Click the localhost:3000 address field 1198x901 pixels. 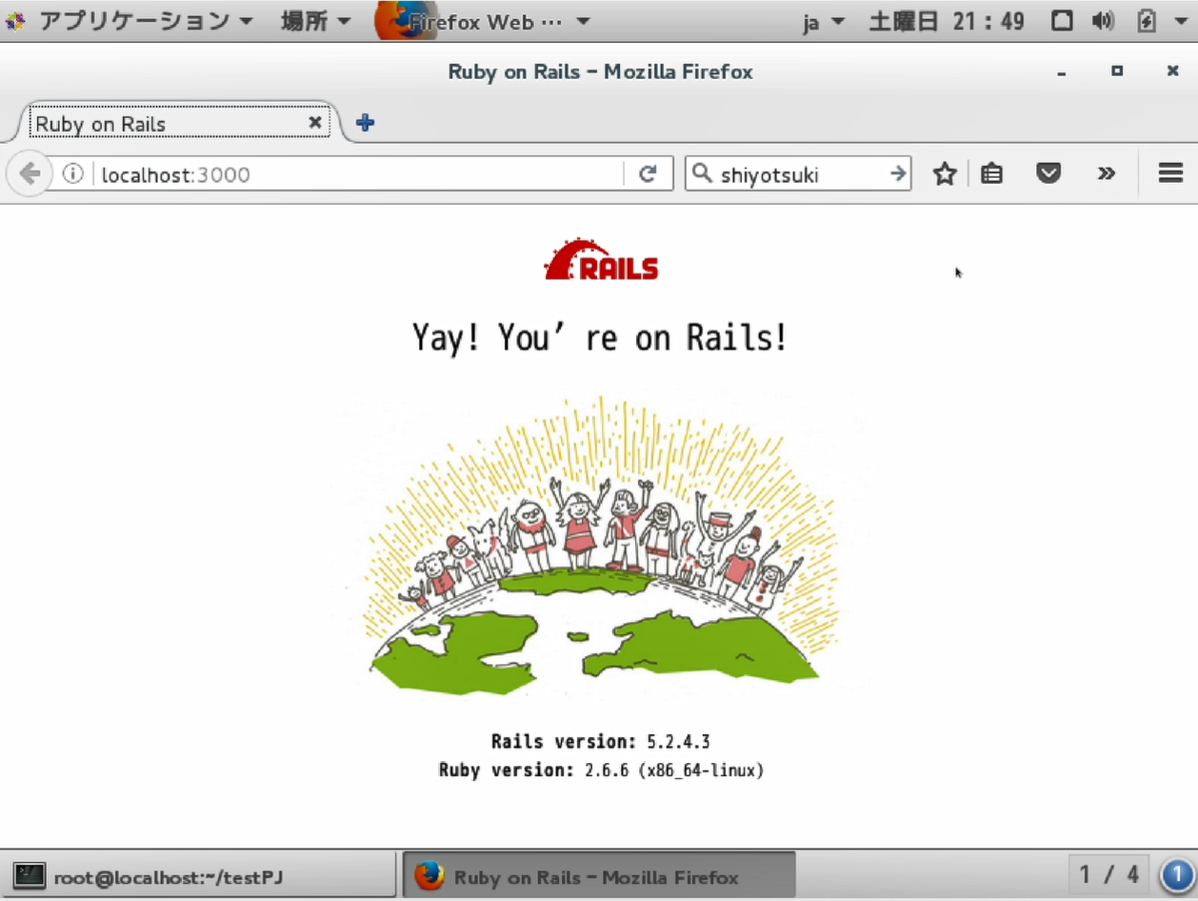359,174
